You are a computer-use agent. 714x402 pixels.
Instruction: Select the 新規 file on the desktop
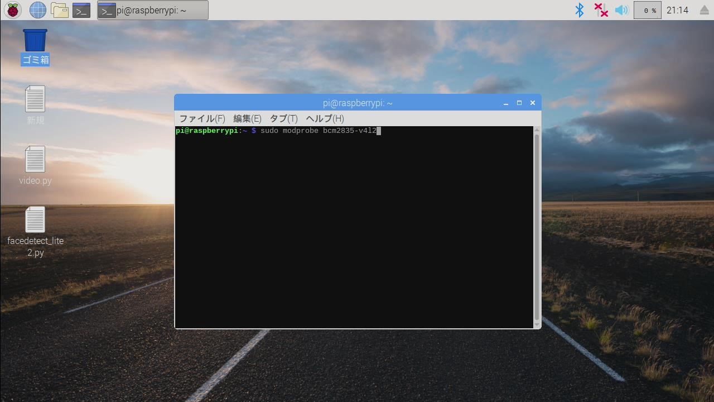point(35,105)
